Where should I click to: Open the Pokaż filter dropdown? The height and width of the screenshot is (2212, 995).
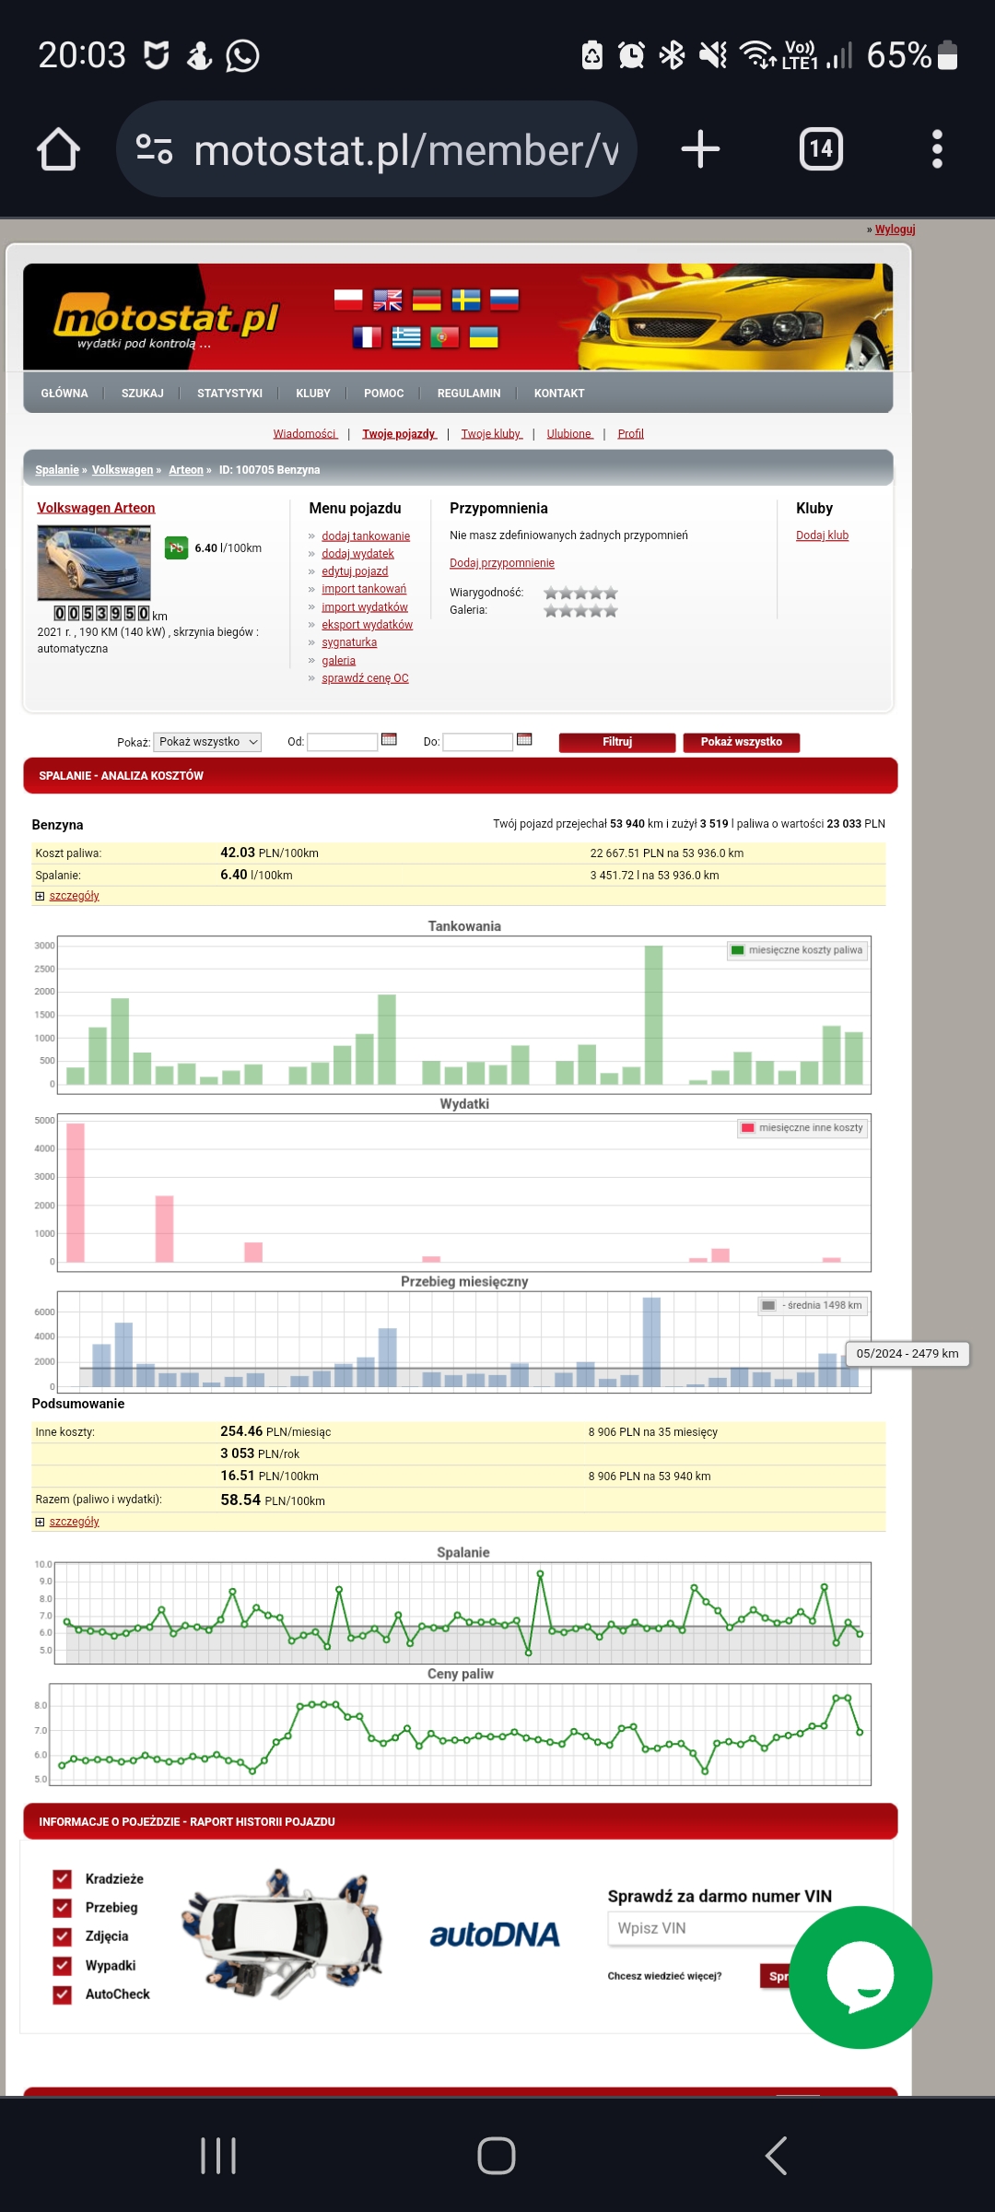click(x=207, y=742)
